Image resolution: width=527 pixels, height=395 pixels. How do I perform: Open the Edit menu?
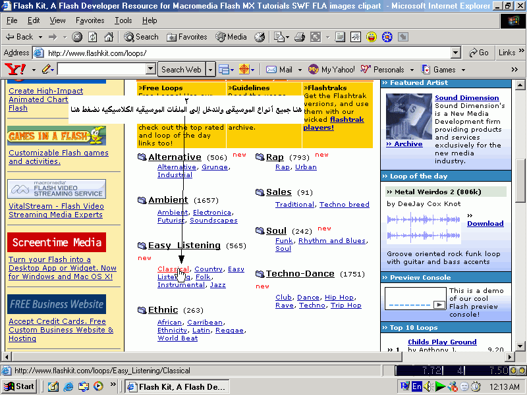(x=34, y=20)
